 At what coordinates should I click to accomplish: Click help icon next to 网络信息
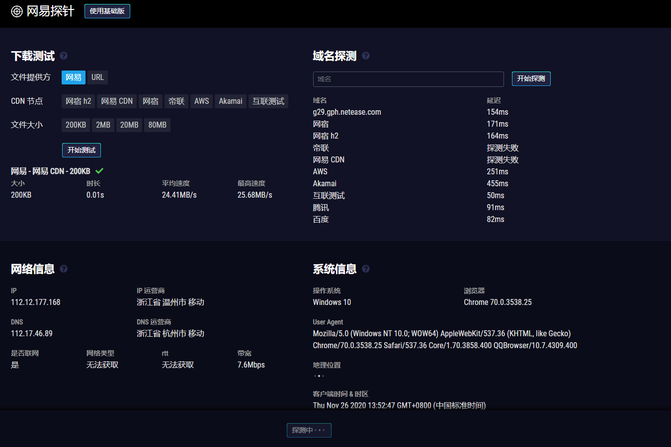(64, 269)
